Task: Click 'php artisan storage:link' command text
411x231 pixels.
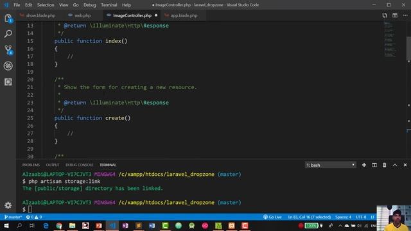Action: coord(64,181)
